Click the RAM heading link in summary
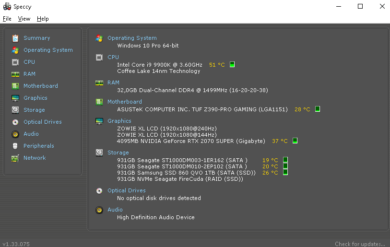The height and width of the screenshot is (247, 390). tap(113, 82)
